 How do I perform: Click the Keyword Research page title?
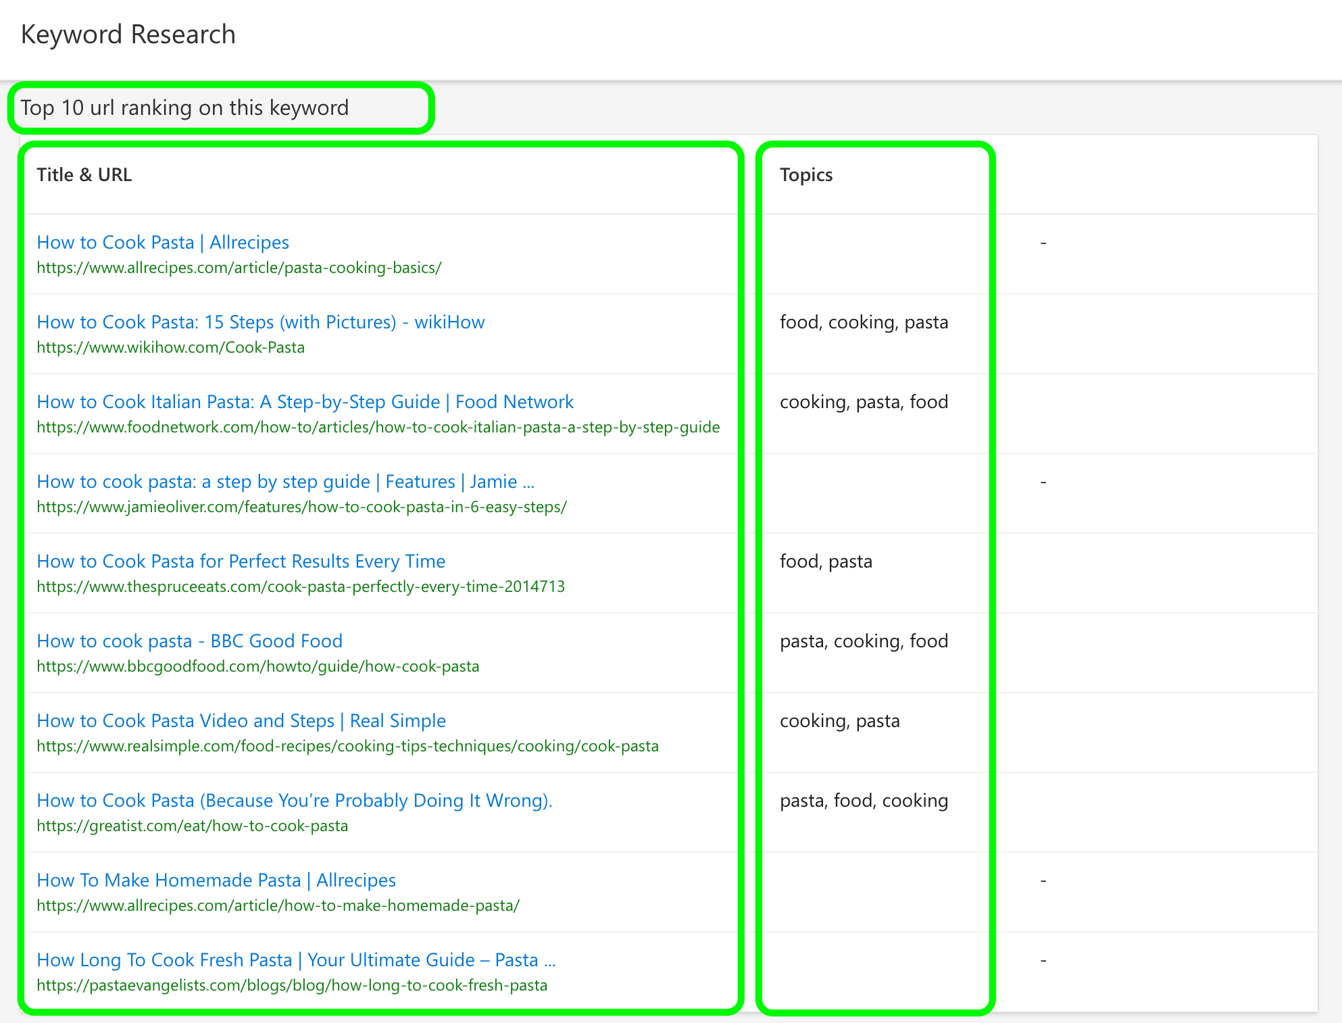(x=128, y=34)
